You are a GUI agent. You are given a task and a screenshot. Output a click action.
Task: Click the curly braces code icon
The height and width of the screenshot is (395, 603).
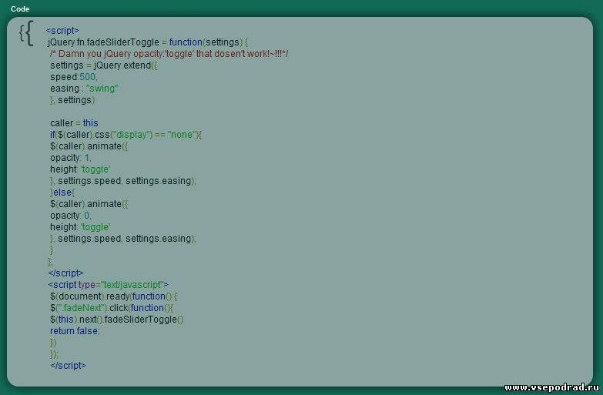click(x=26, y=33)
